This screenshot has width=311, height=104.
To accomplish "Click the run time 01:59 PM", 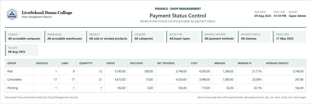I will pos(280,16).
